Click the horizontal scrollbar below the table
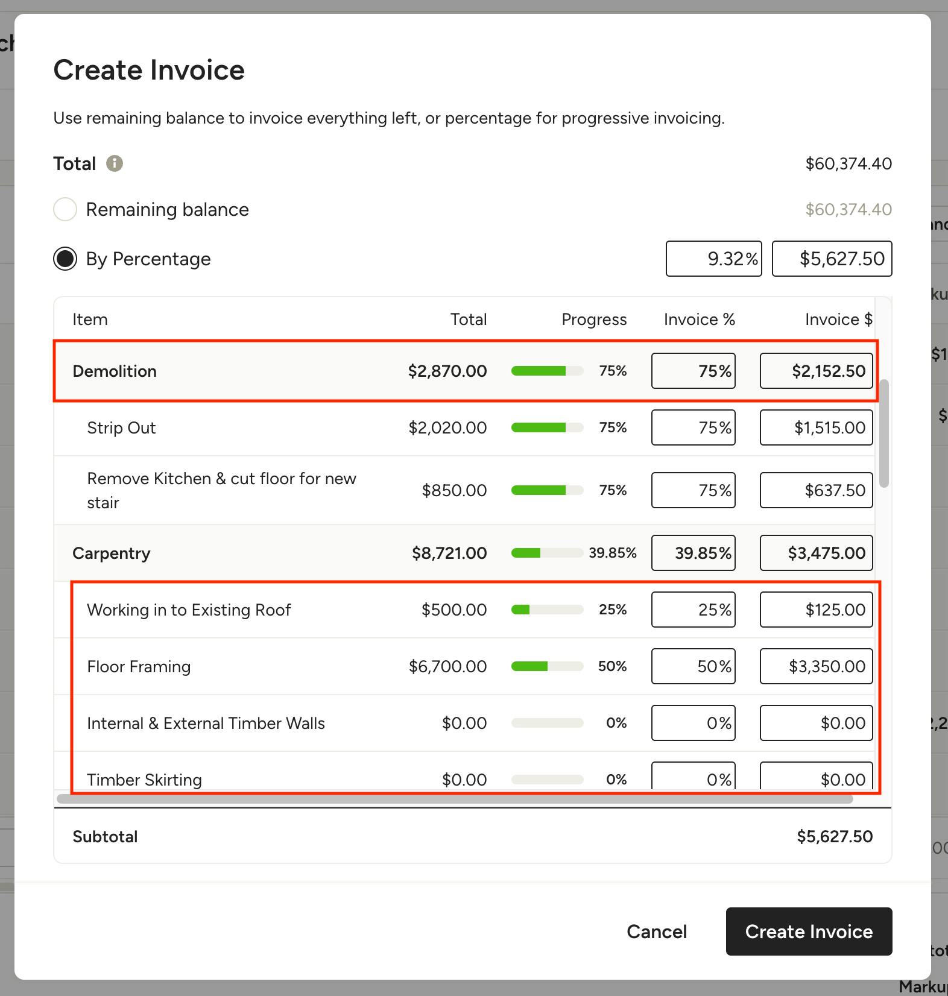Screen dimensions: 948x996 tap(455, 799)
